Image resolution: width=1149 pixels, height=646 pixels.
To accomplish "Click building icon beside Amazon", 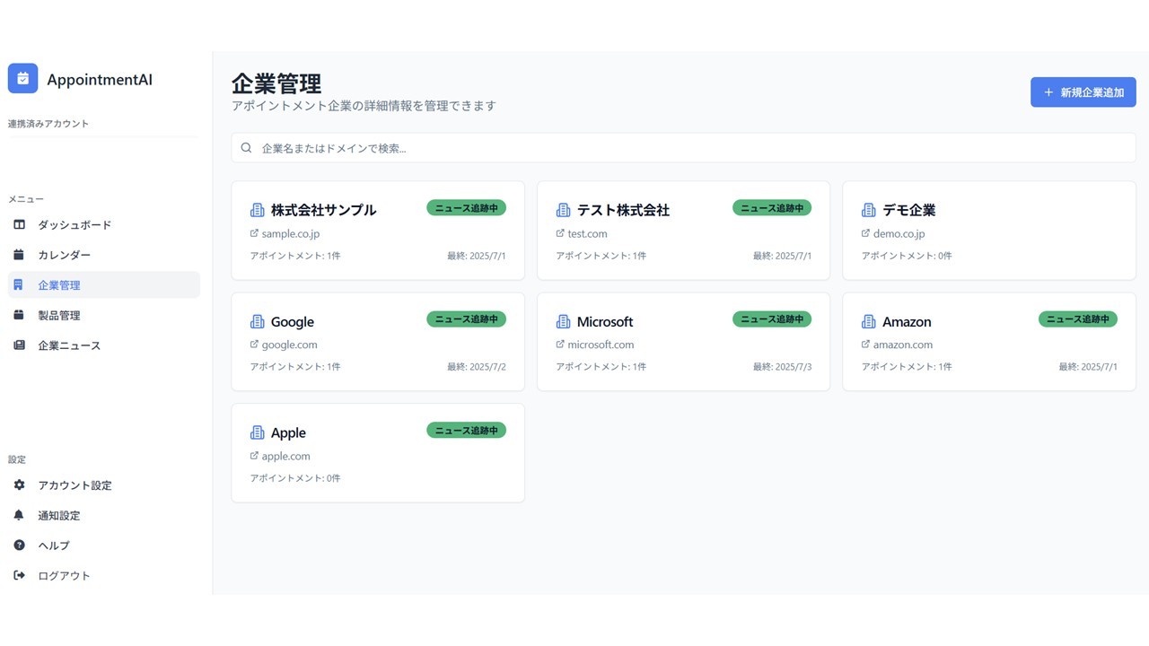I will pyautogui.click(x=868, y=321).
